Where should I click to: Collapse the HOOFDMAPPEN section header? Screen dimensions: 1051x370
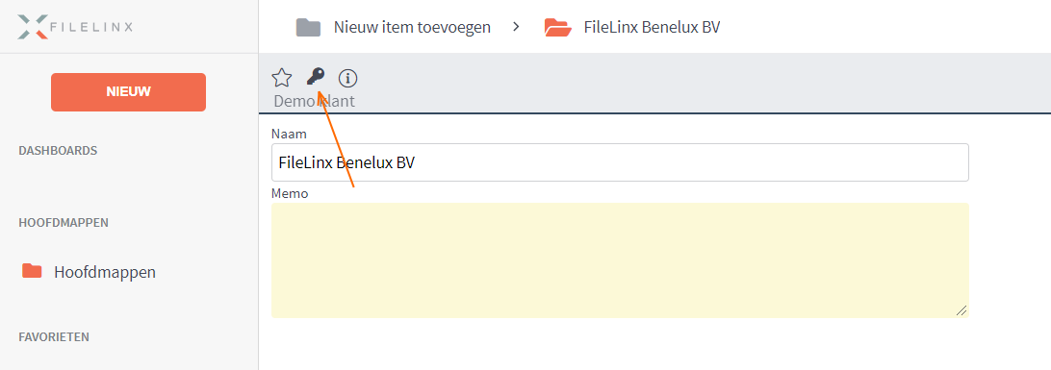pyautogui.click(x=64, y=223)
